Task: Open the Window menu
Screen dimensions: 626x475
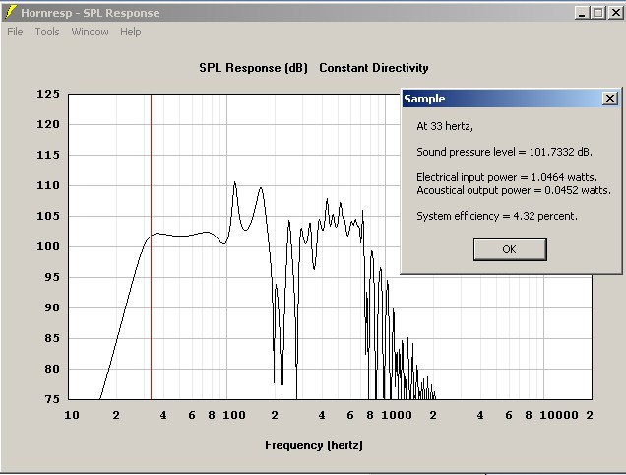Action: [90, 32]
